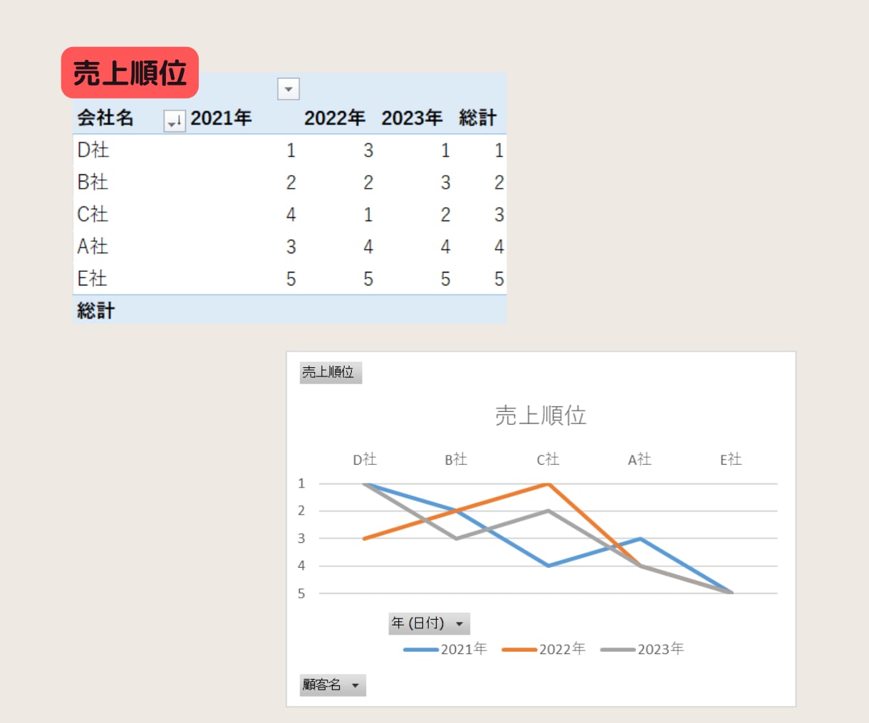Click the 総計 row label at table bottom

(x=95, y=310)
